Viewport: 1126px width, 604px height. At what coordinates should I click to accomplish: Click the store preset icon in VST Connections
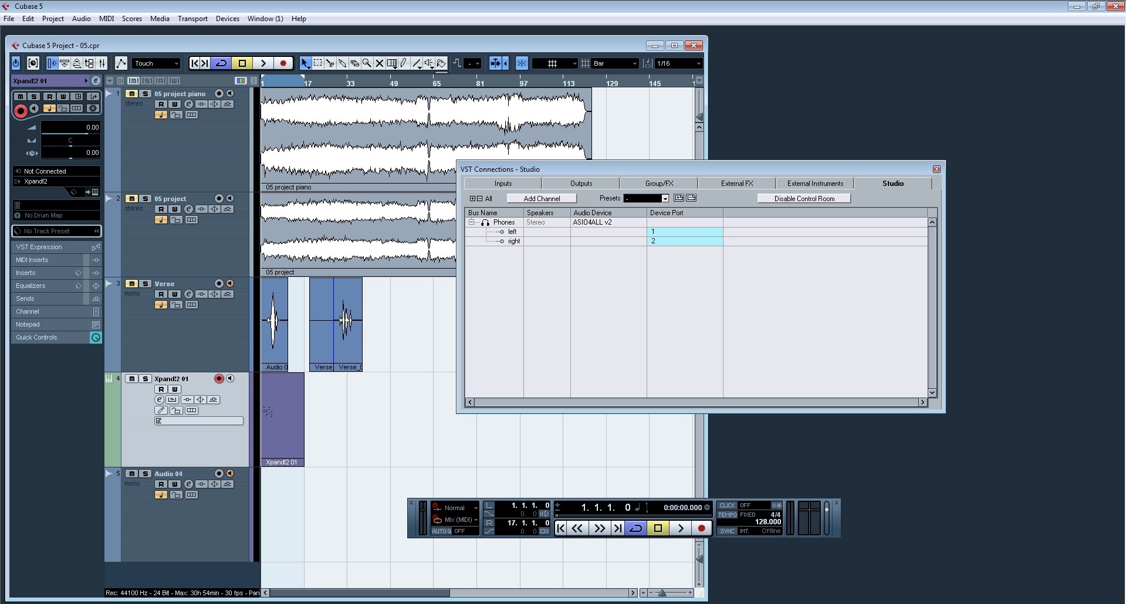click(679, 198)
